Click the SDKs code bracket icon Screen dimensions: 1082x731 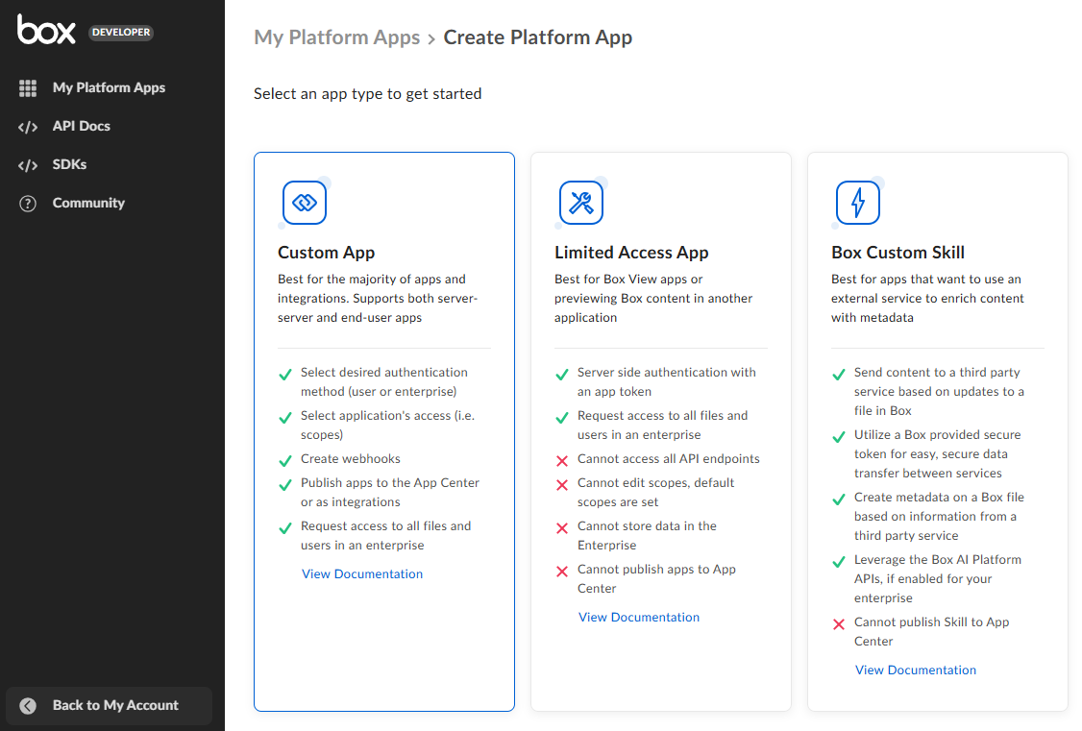point(28,165)
